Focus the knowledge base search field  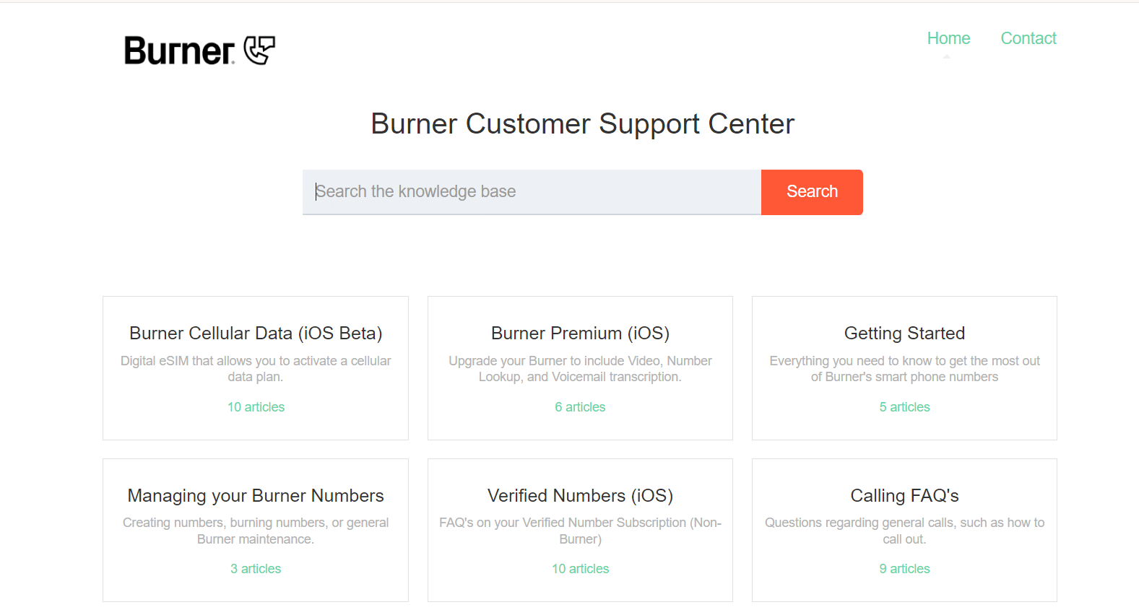pos(532,192)
